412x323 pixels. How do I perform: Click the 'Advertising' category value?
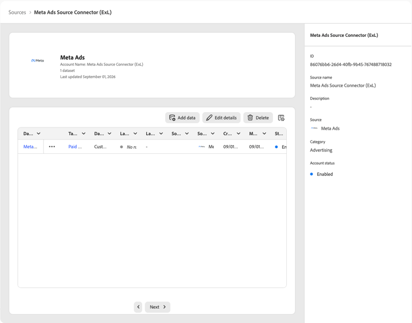(321, 150)
